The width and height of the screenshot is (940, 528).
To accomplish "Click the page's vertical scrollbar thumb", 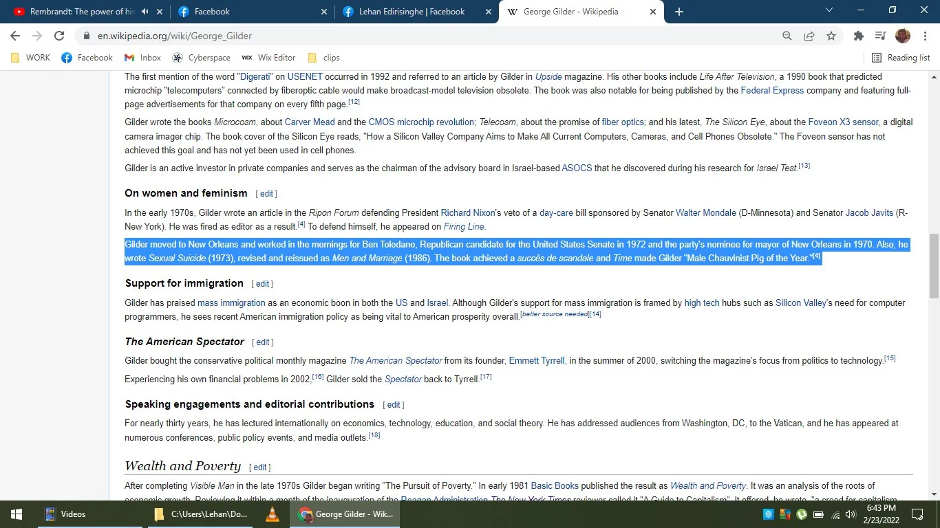I will click(934, 265).
